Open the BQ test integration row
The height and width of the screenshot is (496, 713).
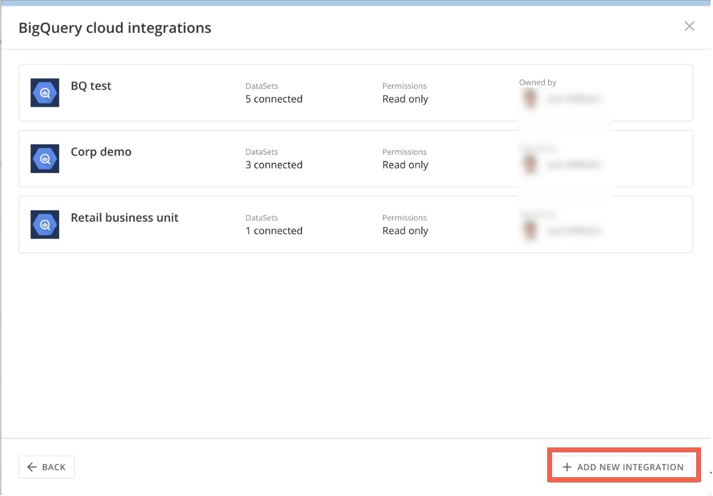point(348,92)
